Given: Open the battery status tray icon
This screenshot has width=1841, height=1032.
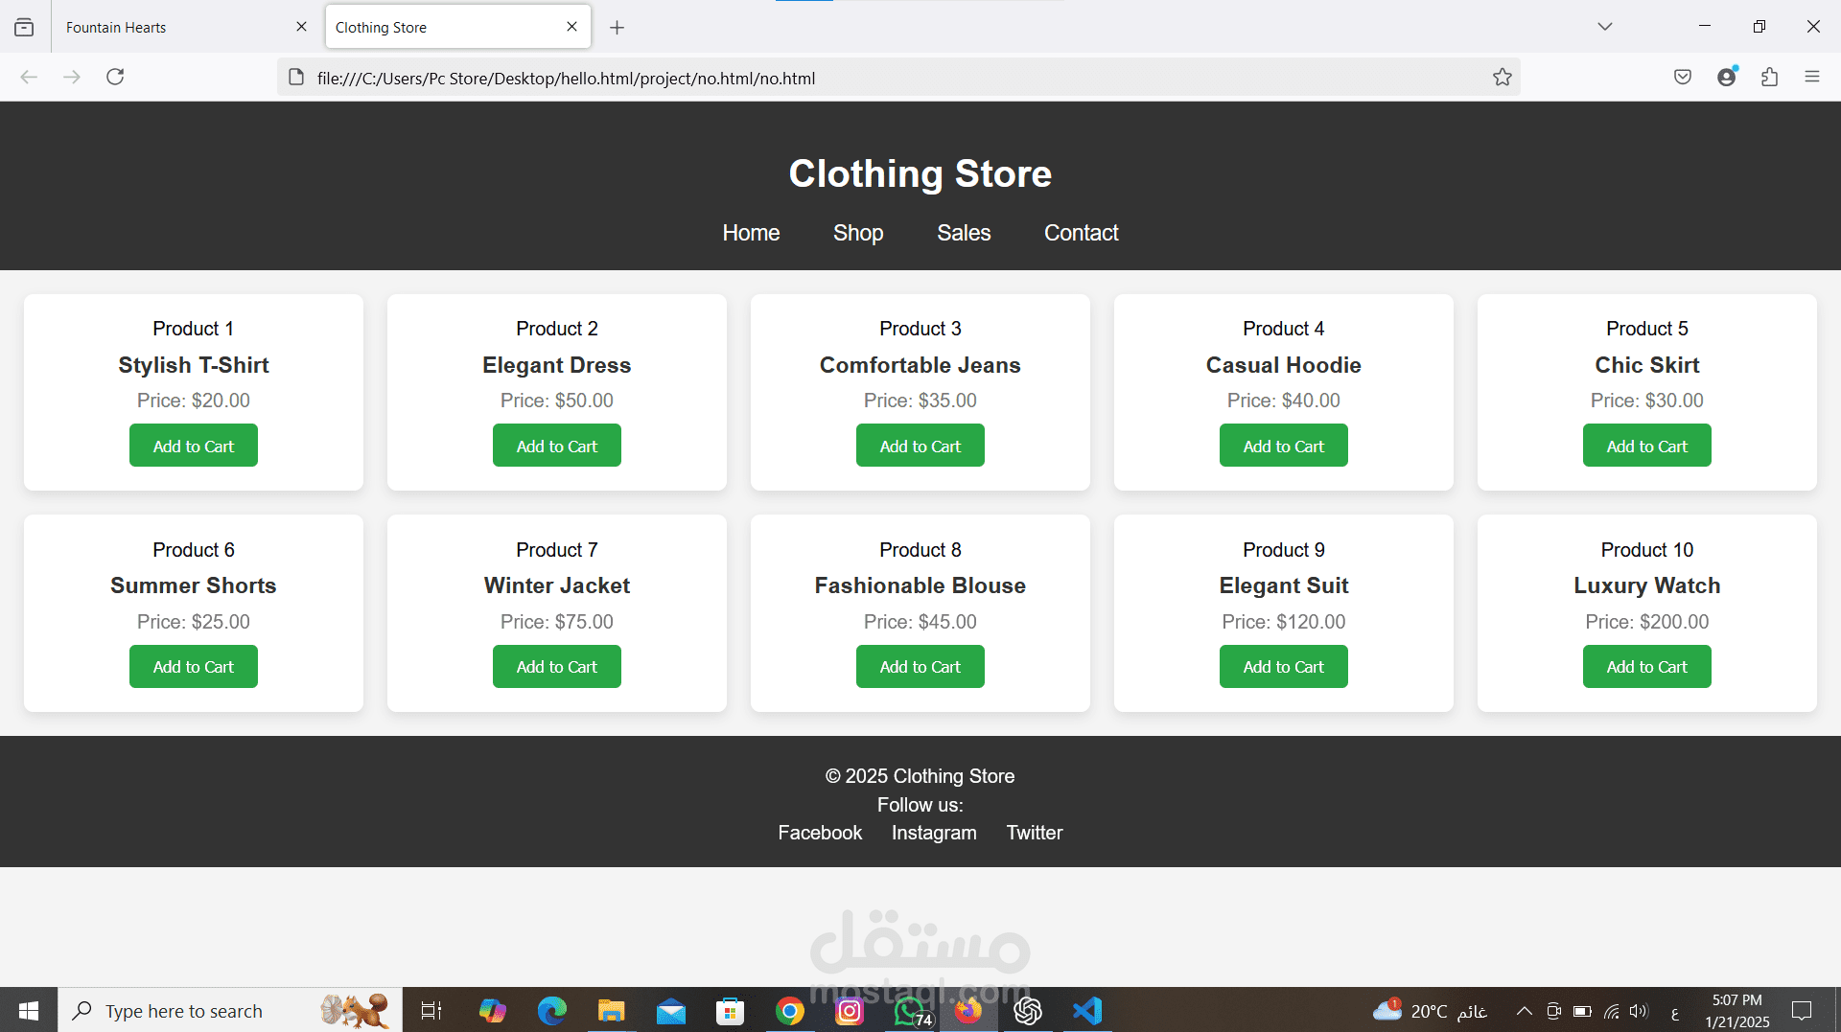Looking at the screenshot, I should [1583, 1011].
